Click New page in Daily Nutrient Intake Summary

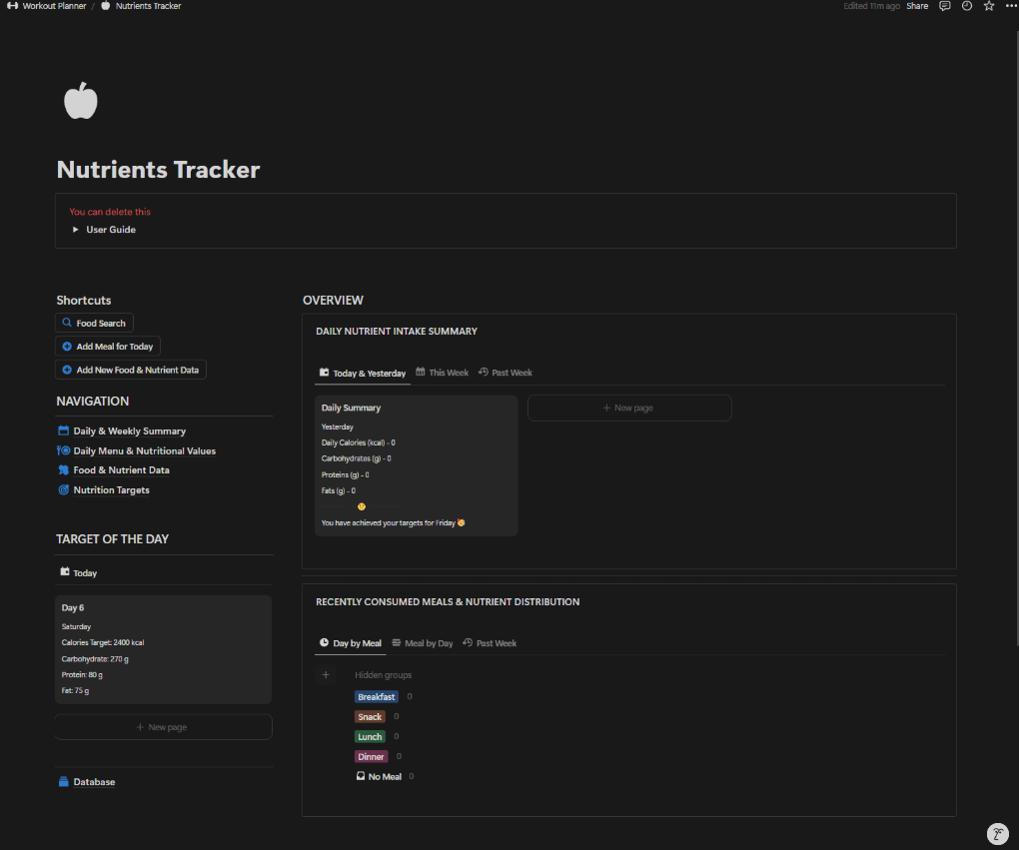[x=629, y=409]
